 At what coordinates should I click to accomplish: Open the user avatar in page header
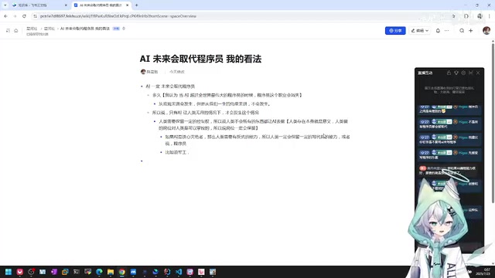(486, 31)
